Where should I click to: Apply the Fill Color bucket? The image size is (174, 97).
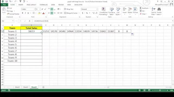click(x=39, y=13)
